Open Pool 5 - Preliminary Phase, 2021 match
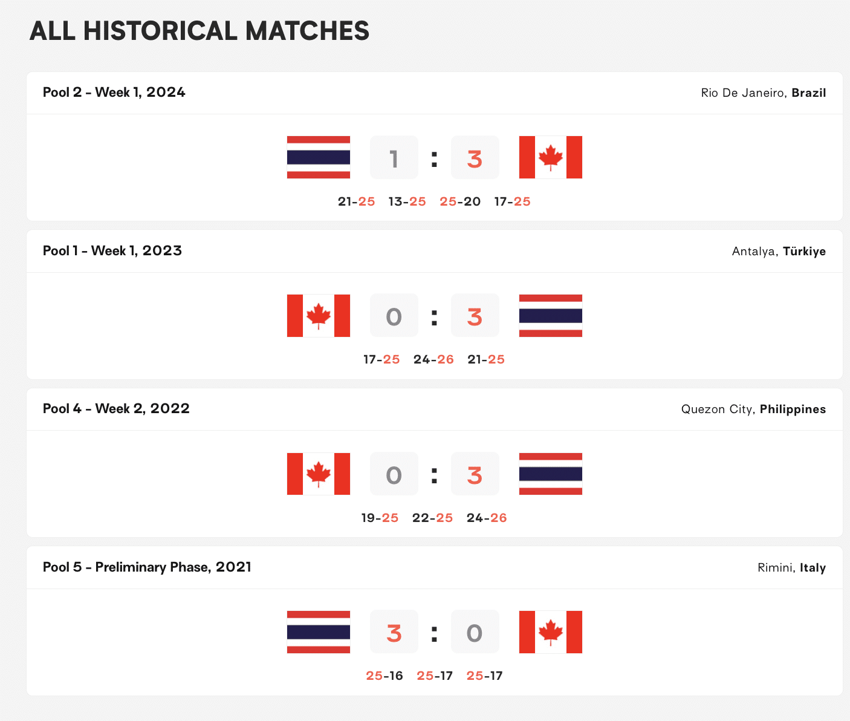The width and height of the screenshot is (850, 721). tap(147, 567)
